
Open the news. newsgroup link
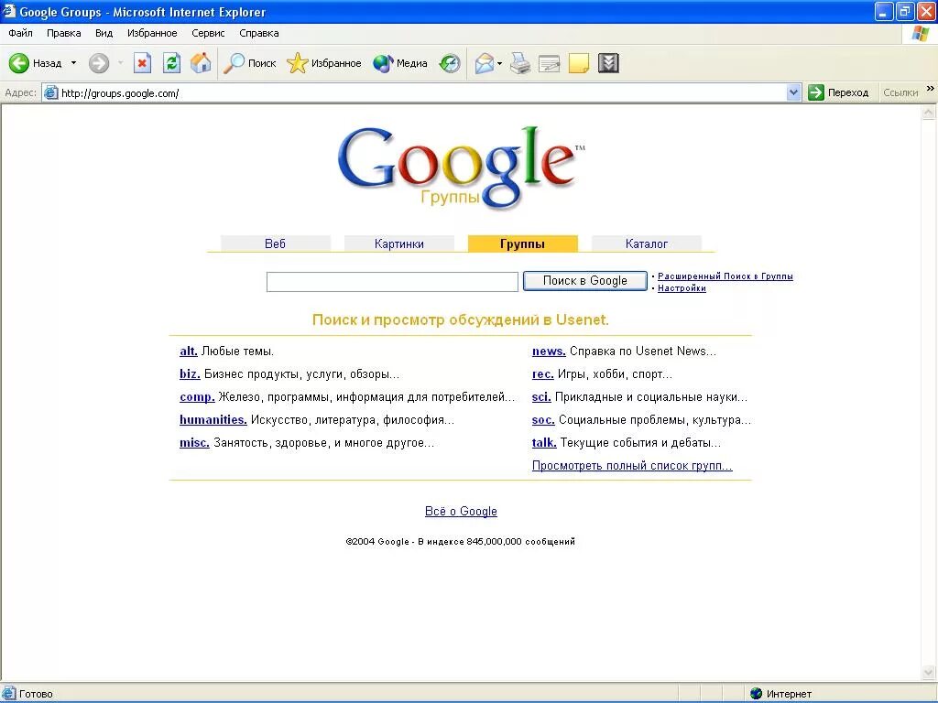click(x=549, y=351)
